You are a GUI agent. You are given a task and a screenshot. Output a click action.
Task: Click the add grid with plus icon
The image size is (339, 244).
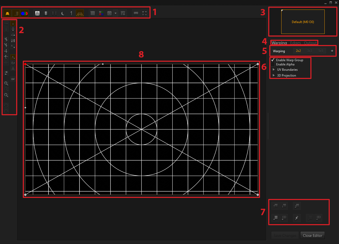284,218
